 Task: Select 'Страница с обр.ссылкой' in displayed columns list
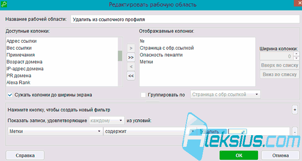pos(167,48)
